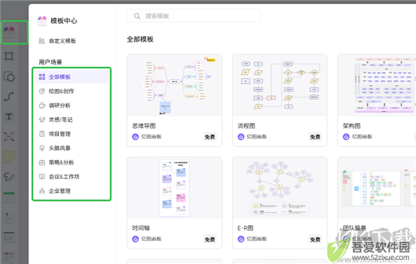Select the Frame tool in left toolbar

[x=9, y=56]
